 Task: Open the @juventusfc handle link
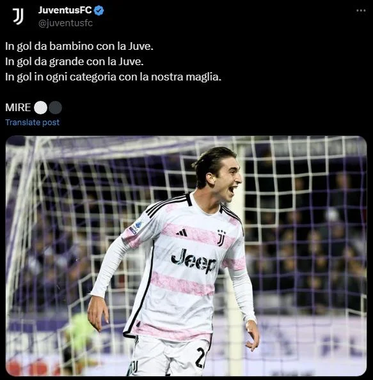[x=65, y=23]
